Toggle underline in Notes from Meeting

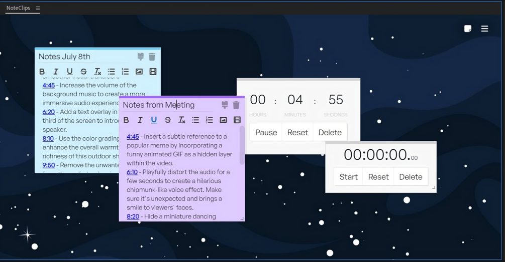[x=154, y=120]
